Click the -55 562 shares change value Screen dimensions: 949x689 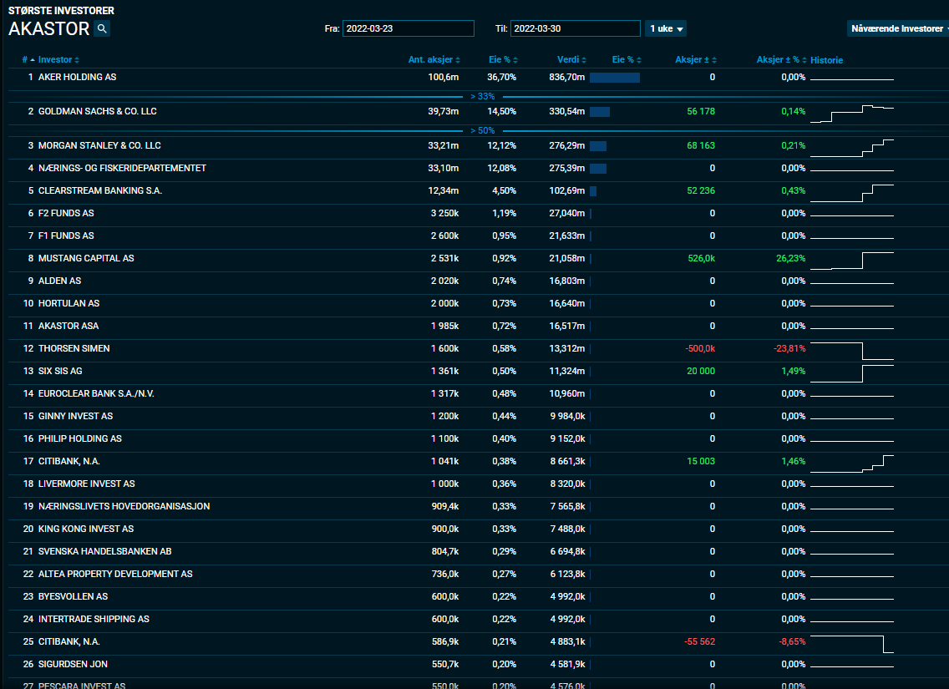click(x=700, y=641)
